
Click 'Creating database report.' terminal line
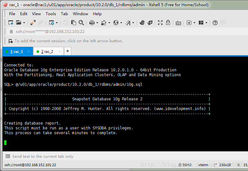point(32,123)
